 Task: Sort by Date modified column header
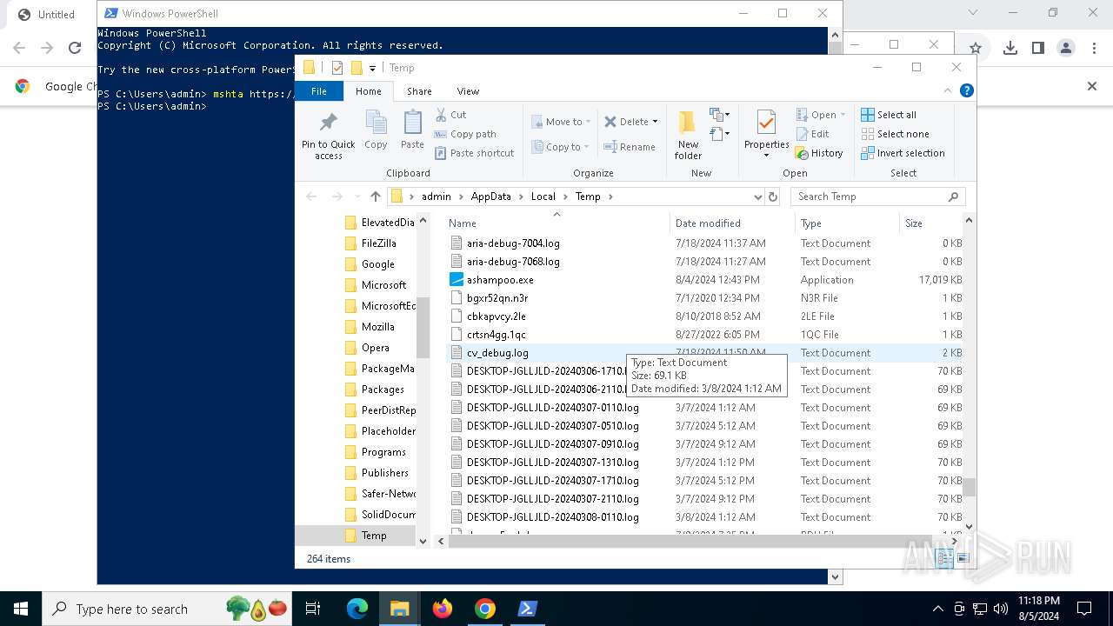pos(732,223)
